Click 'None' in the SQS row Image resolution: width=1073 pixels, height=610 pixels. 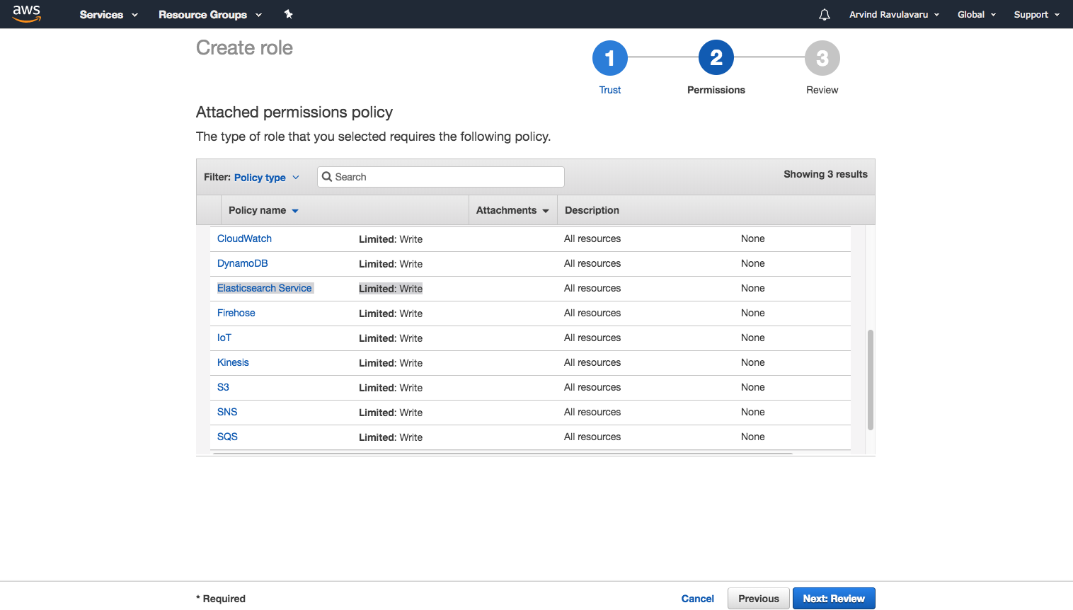tap(752, 437)
